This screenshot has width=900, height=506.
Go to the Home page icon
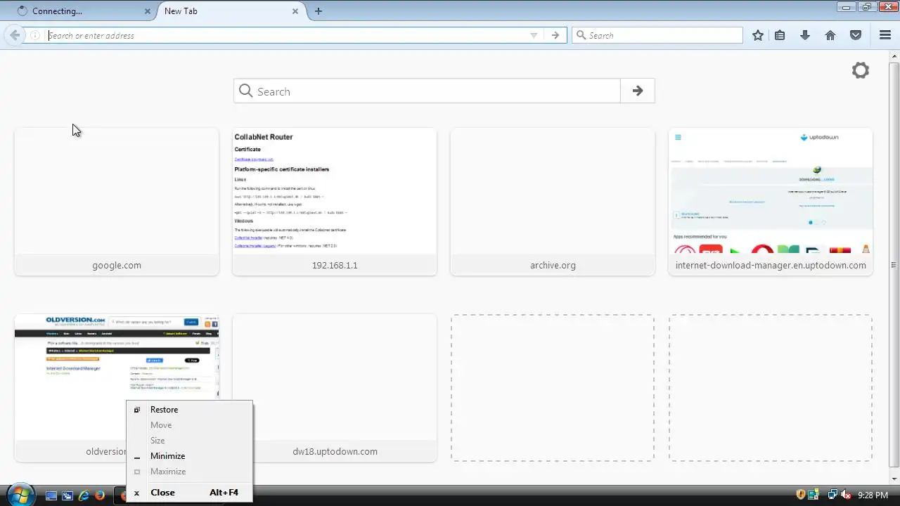pos(830,35)
